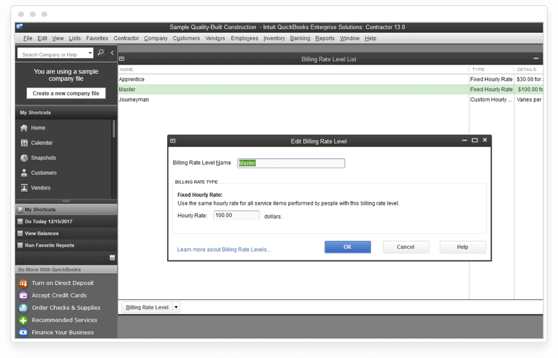Open the Banking menu

point(300,38)
